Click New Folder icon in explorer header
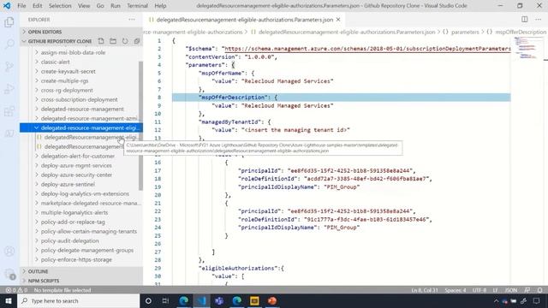 pyautogui.click(x=113, y=41)
